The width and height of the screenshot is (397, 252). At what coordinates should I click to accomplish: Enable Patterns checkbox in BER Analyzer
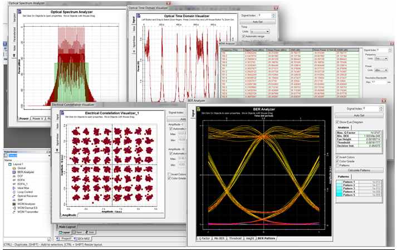click(337, 165)
